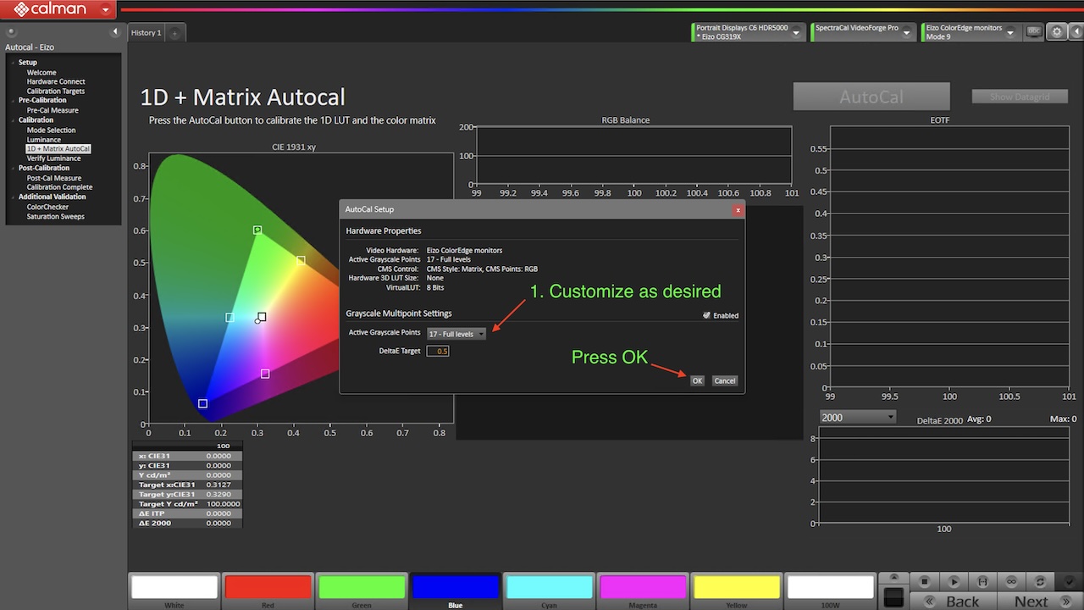Open the Calibration Complete page

click(59, 187)
